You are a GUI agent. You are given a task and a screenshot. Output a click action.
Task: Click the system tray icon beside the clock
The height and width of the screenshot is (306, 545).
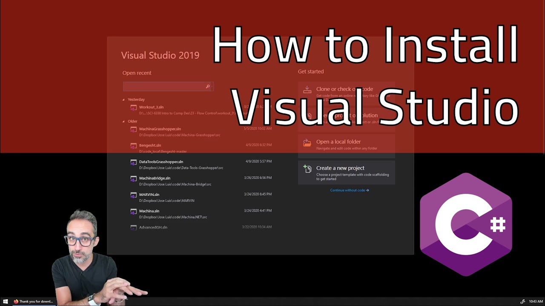522,301
